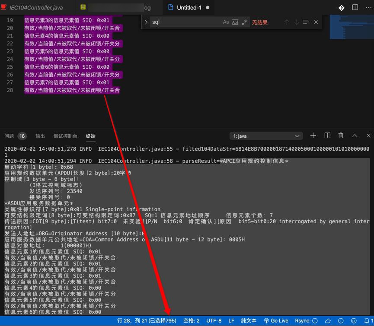Click terminal line '信息元素6的信息元素值 SIQ: 0x00'
The height and width of the screenshot is (326, 374).
(53, 312)
